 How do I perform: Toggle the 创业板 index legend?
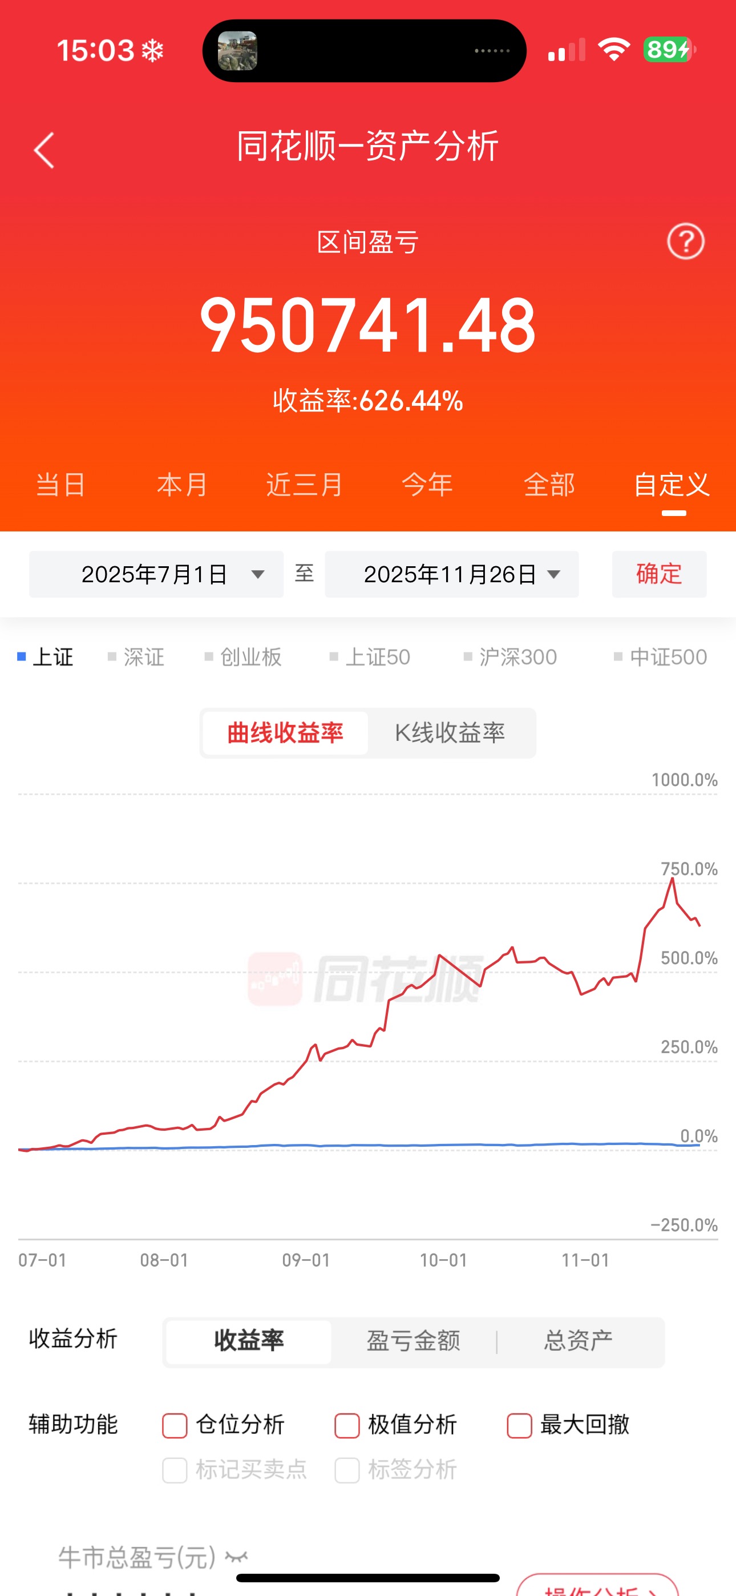(244, 657)
